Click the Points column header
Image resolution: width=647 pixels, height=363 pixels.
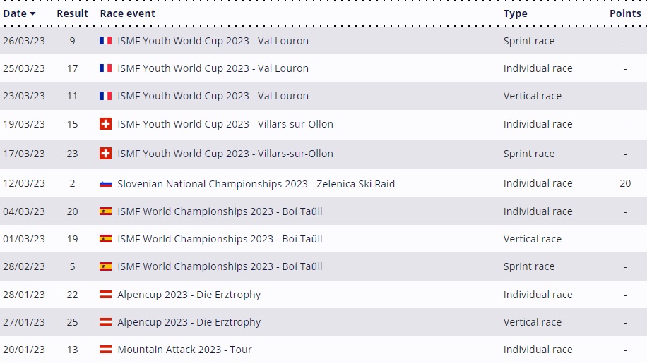coord(625,13)
